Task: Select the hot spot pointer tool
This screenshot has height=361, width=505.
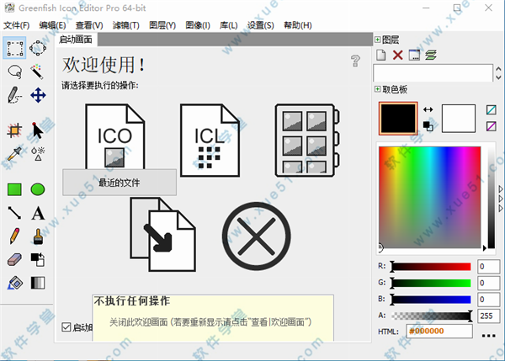Action: (x=38, y=130)
